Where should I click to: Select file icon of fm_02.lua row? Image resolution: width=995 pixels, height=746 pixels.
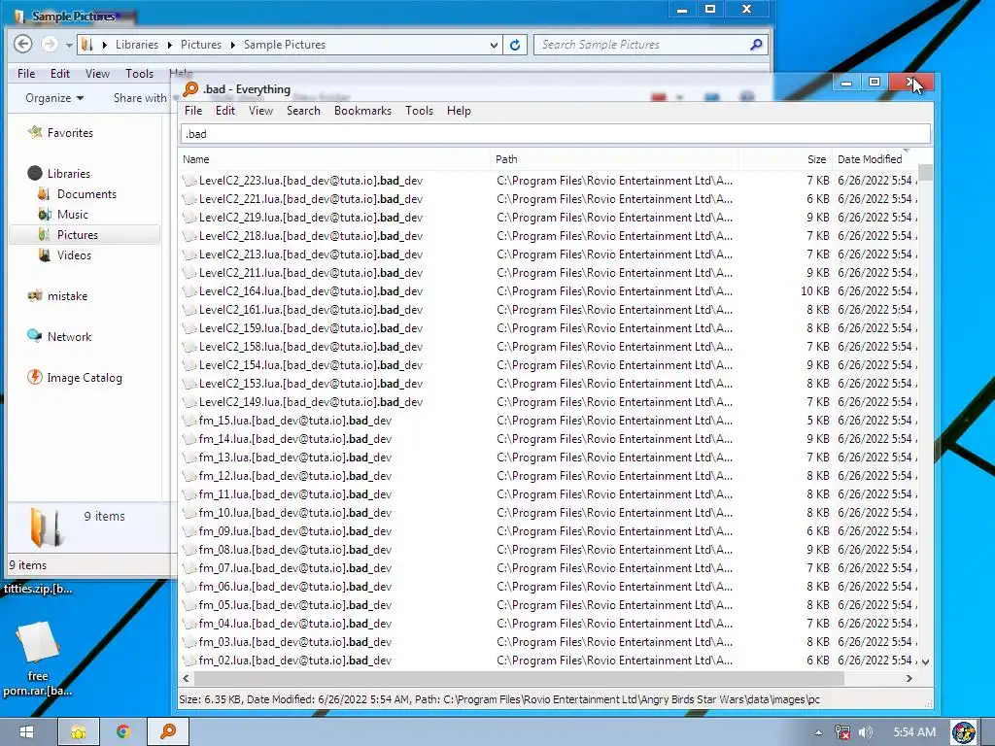coord(189,661)
